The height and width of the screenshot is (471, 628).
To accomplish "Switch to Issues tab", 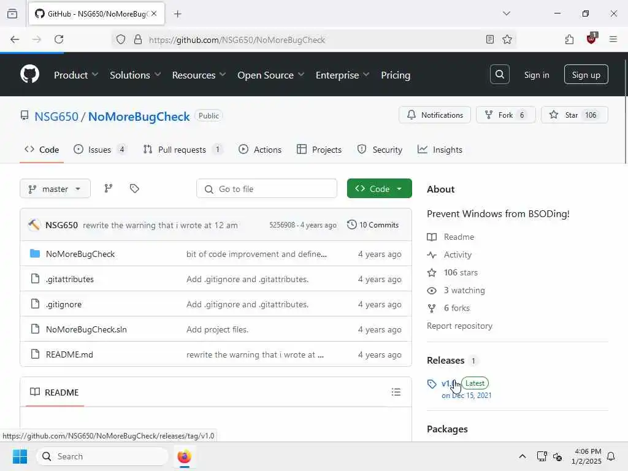I will pos(100,150).
